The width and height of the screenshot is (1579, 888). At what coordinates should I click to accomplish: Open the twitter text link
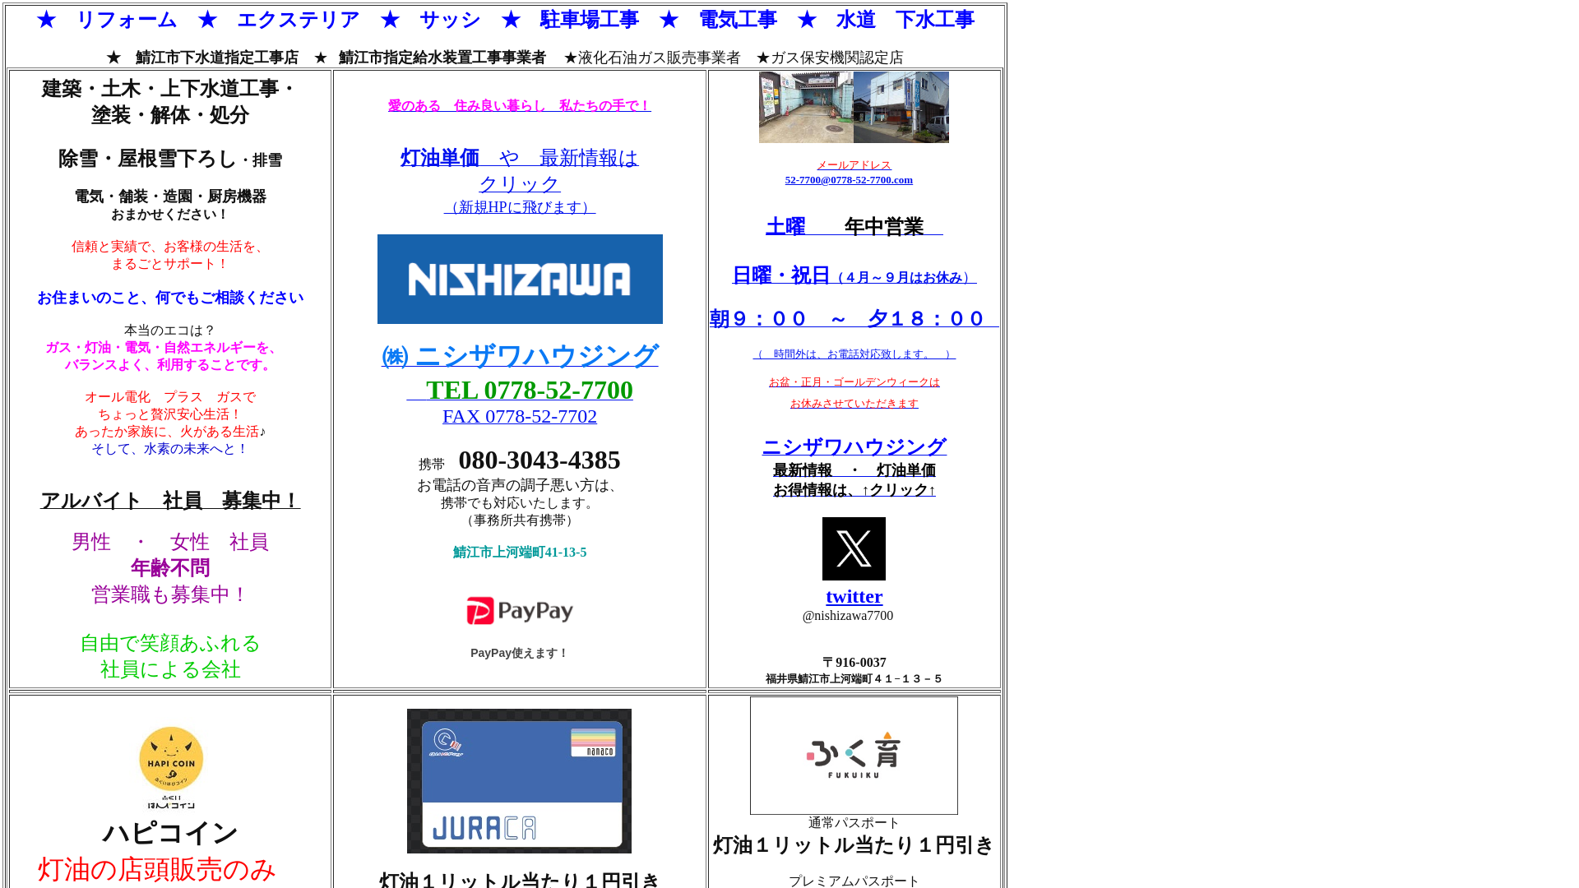(854, 596)
